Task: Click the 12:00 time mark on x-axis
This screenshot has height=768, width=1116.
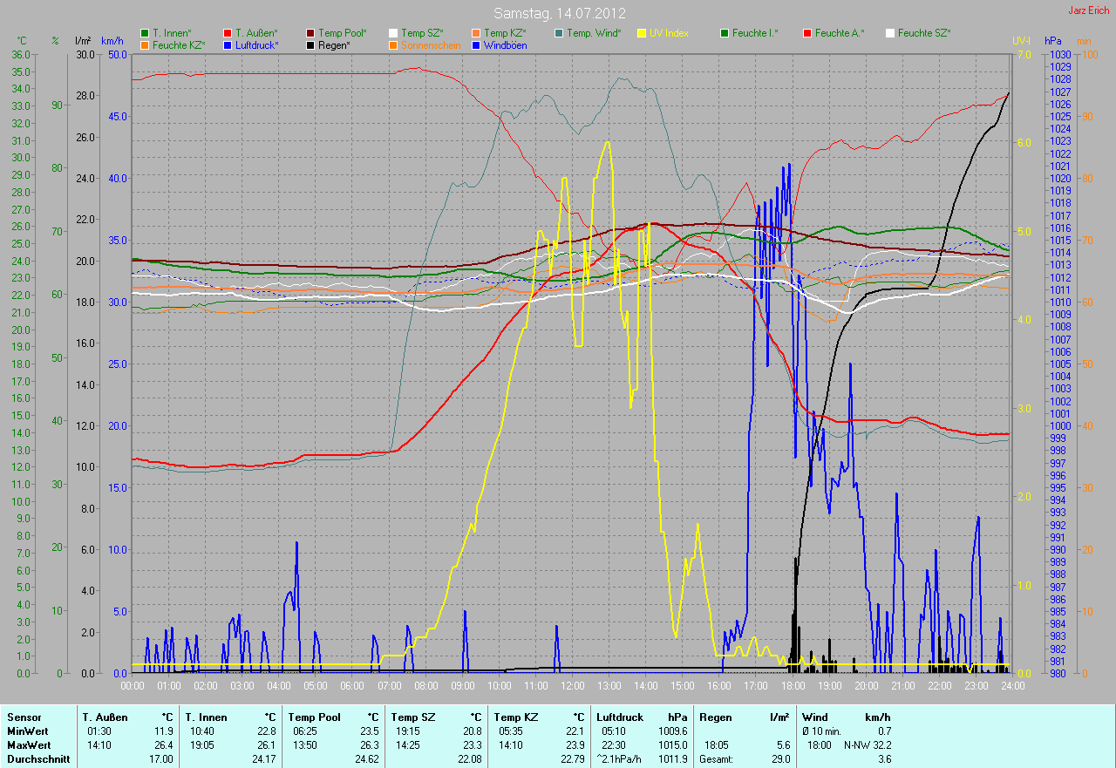Action: point(573,686)
